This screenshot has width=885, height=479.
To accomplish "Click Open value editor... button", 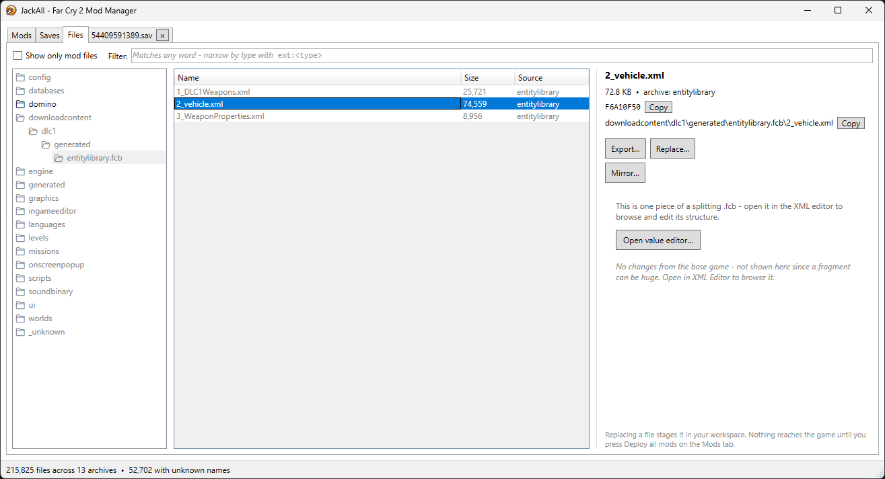I will 658,241.
